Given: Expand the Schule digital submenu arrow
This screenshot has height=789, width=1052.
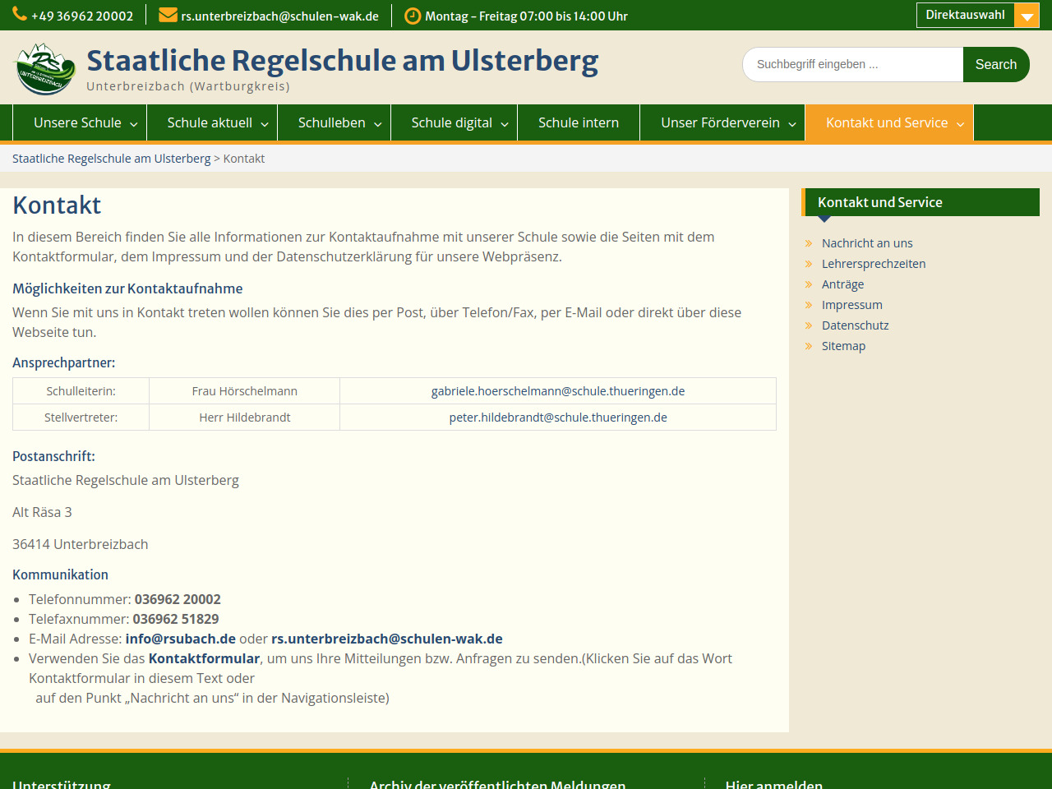Looking at the screenshot, I should [505, 124].
